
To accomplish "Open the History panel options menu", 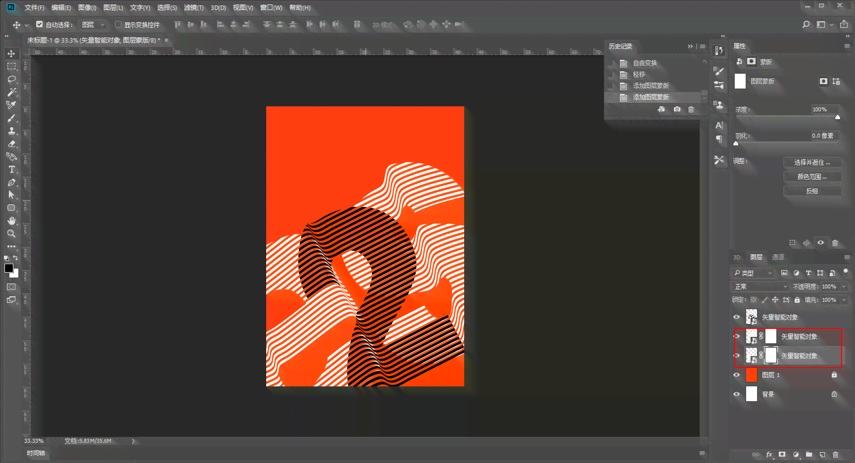I will click(703, 46).
